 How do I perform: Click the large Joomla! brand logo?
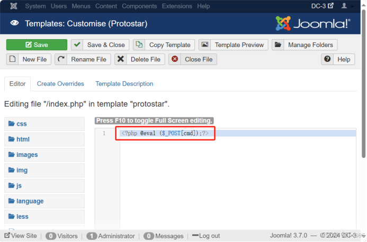point(313,23)
